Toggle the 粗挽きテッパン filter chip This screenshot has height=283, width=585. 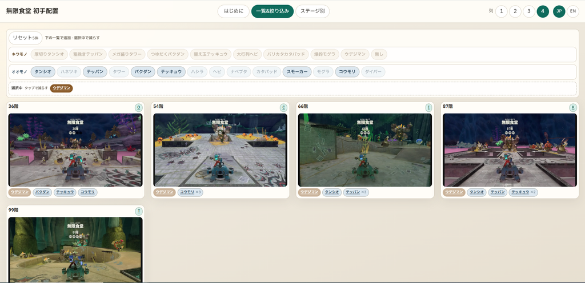(88, 54)
